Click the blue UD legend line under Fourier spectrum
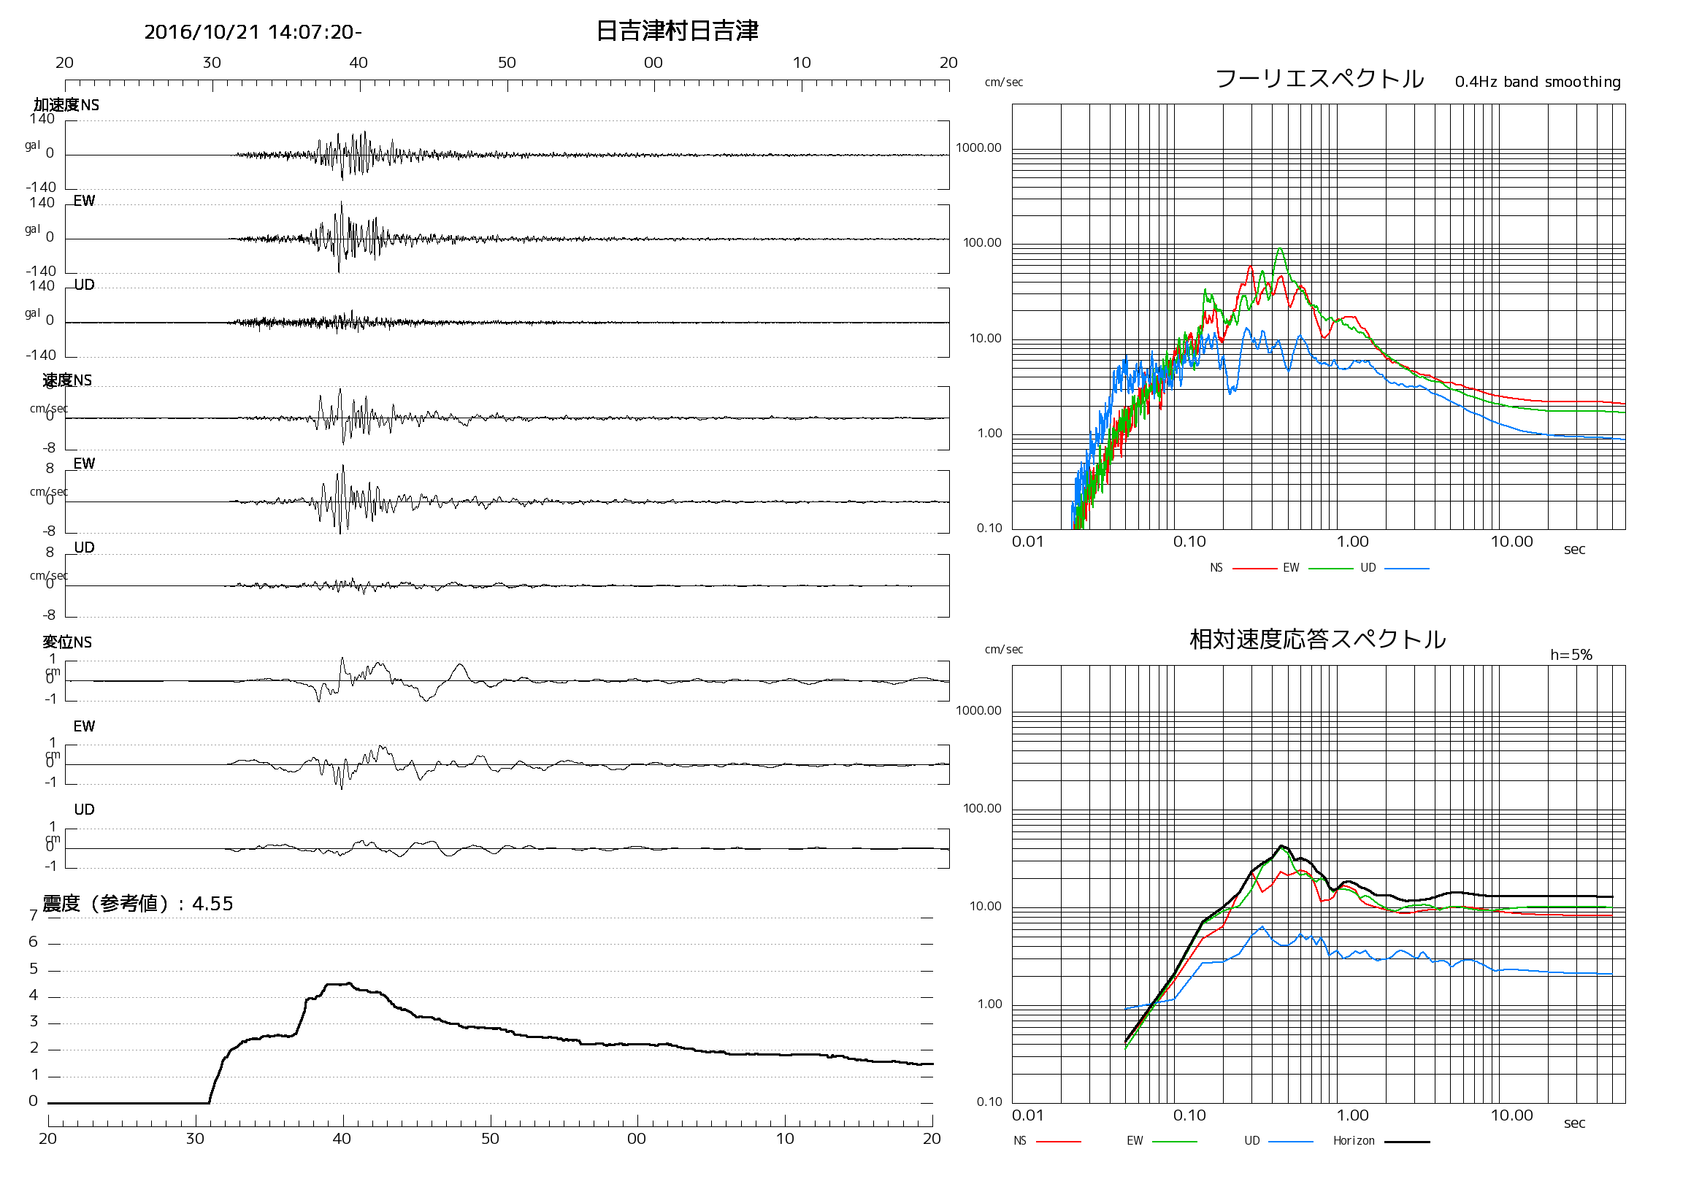This screenshot has width=1691, height=1195. [1407, 569]
